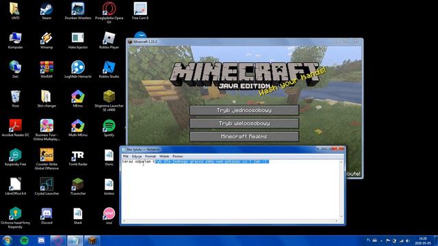This screenshot has width=438, height=246.
Task: Launch LogMeIn Hamachi from the desktop
Action: click(77, 70)
